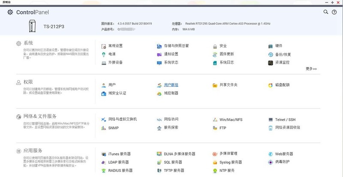Screen dimensions: 343x177
Task: Click the Syslog 服务器 icon
Action: coord(215,162)
